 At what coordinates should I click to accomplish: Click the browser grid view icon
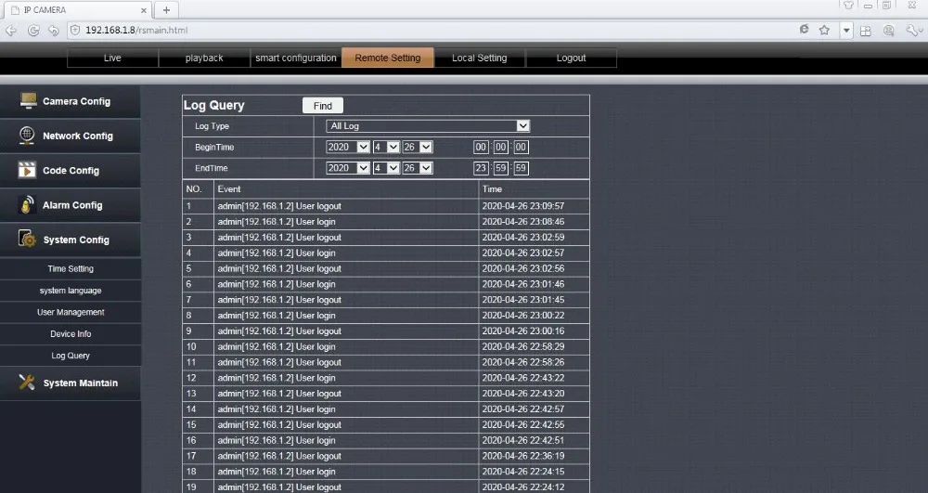(x=866, y=31)
